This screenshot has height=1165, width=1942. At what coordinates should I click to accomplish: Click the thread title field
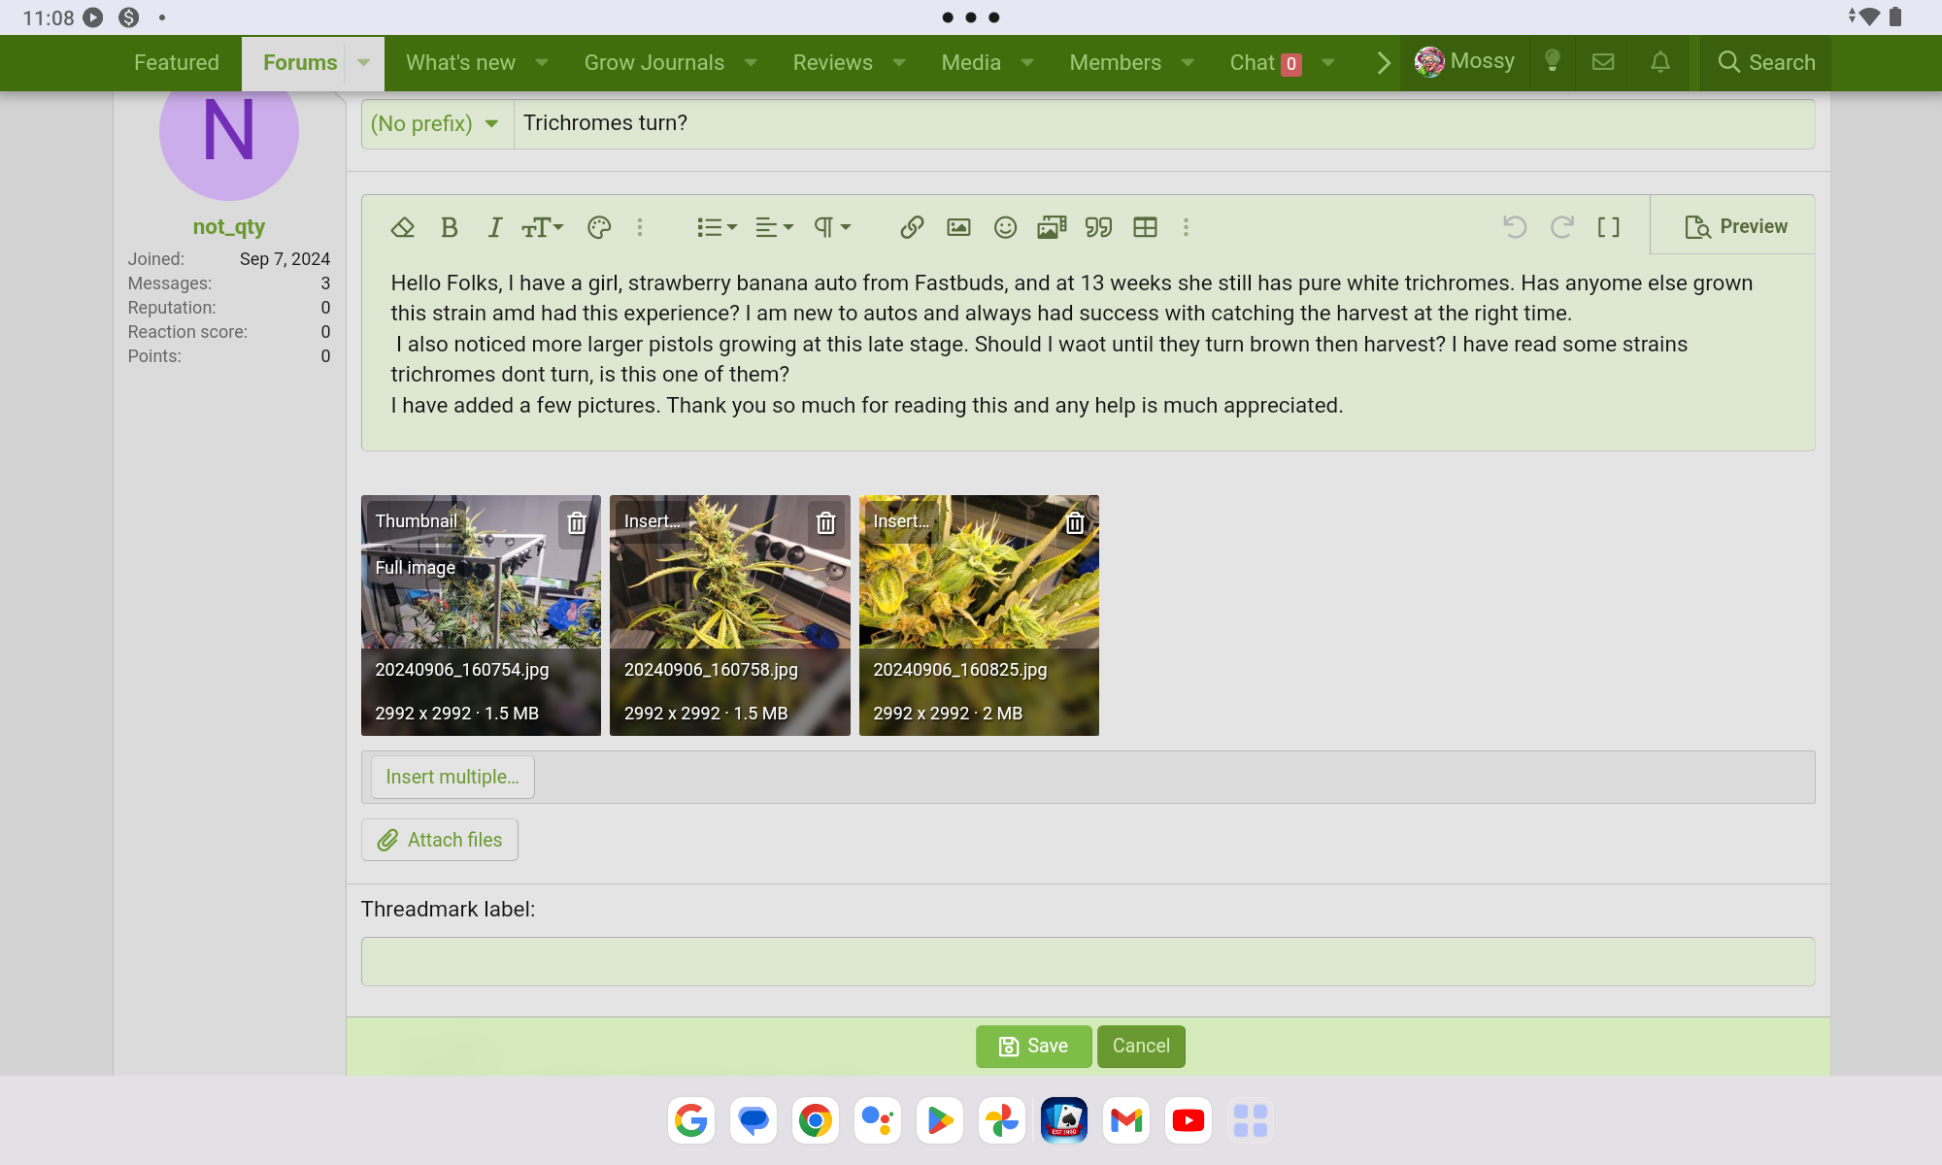[x=1163, y=123]
